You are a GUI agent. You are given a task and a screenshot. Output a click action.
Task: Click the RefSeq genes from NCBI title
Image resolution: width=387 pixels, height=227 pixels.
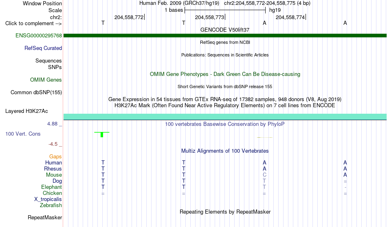tap(225, 42)
